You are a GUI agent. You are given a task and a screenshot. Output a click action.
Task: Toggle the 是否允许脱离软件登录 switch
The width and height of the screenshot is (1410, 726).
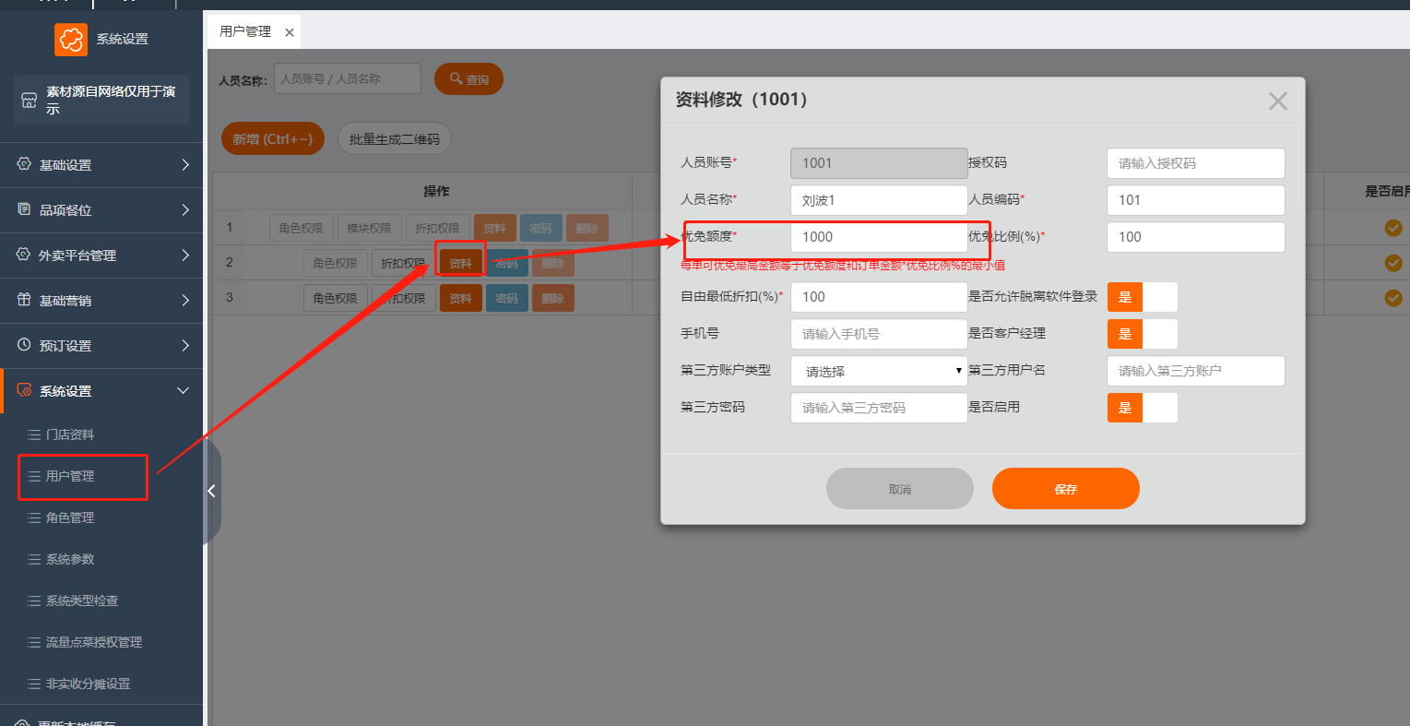(1142, 297)
